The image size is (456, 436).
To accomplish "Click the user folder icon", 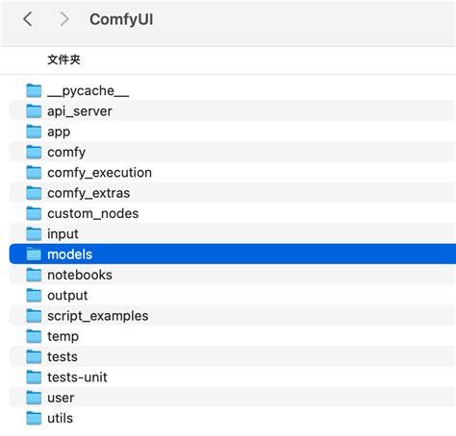I will click(34, 398).
